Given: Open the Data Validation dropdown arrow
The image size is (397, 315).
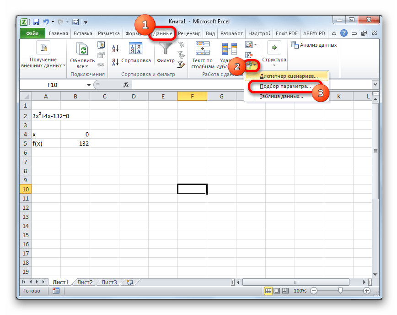Looking at the screenshot, I should [255, 45].
